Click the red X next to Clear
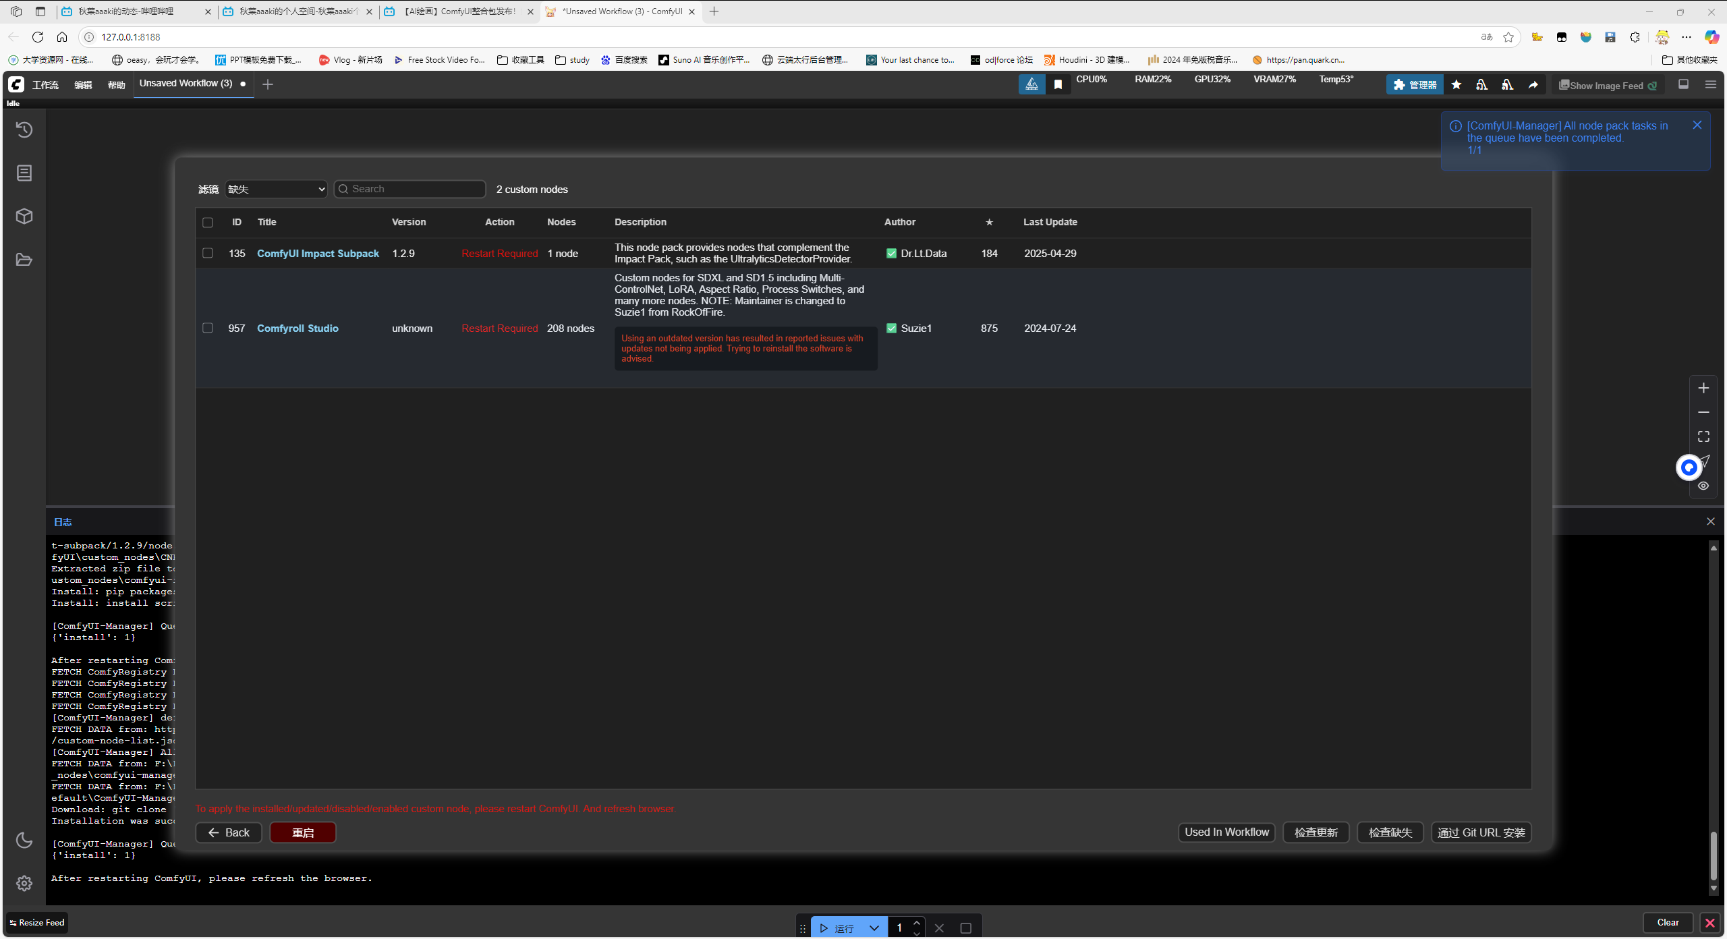The image size is (1727, 939). click(1709, 923)
